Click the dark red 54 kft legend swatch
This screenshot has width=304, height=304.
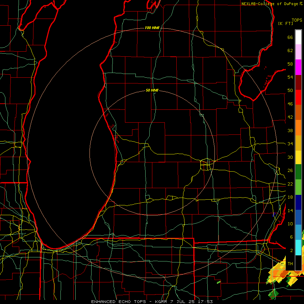(298, 82)
